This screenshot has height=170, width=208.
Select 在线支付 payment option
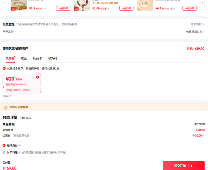4,145
